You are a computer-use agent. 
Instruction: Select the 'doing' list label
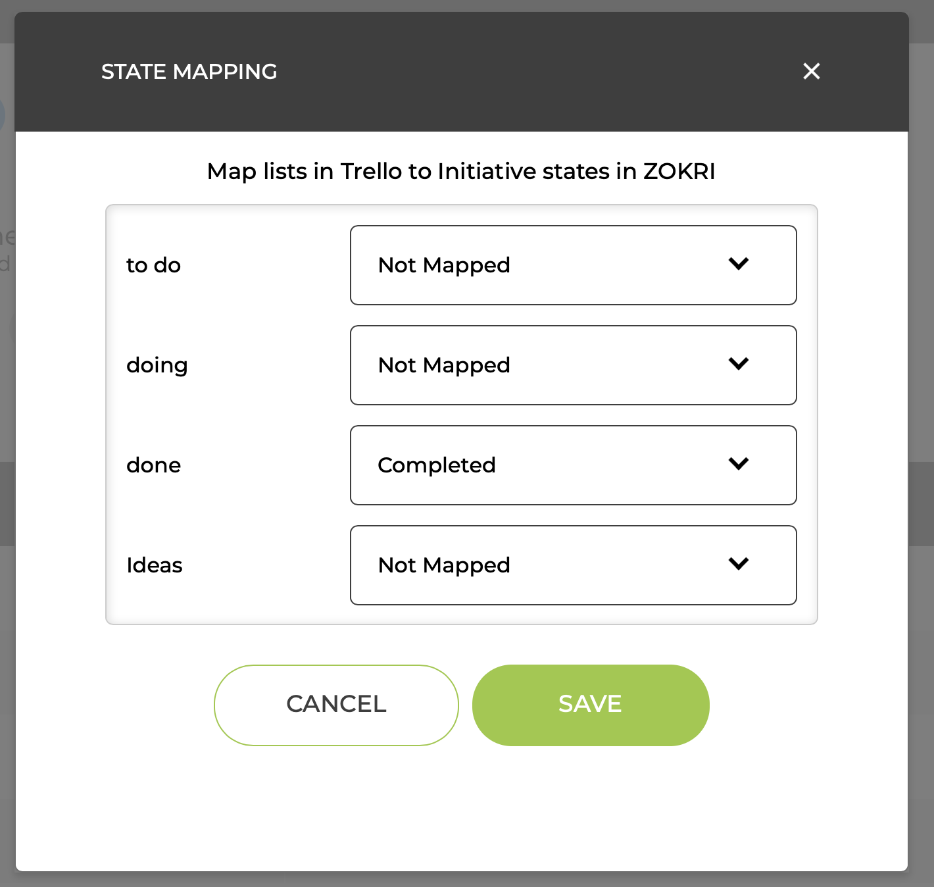(157, 365)
